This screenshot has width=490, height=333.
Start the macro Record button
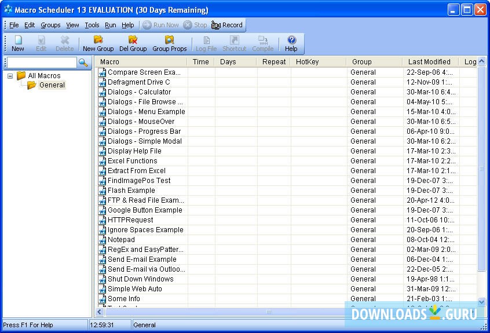[x=227, y=25]
